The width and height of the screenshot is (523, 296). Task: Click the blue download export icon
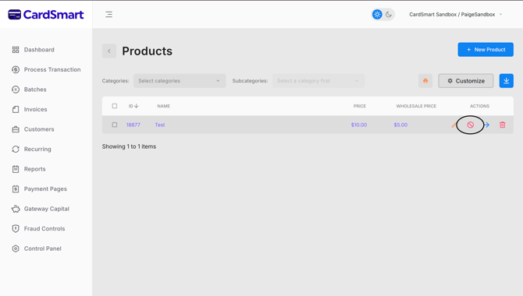tap(506, 81)
